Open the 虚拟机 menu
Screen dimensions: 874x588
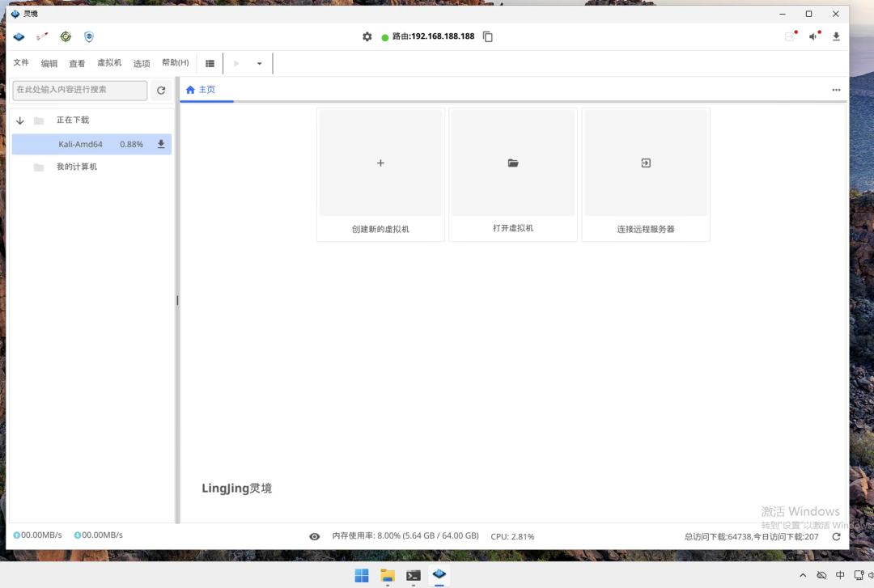109,62
